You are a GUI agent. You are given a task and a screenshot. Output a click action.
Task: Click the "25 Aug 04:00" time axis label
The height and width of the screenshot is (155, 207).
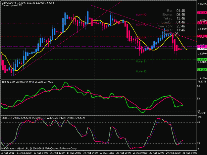140,153
